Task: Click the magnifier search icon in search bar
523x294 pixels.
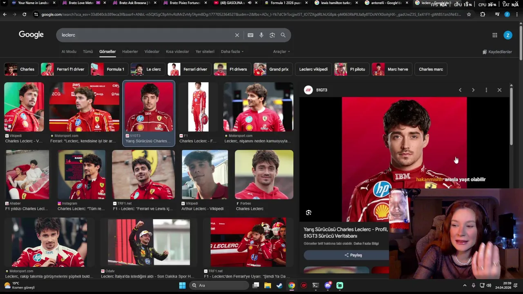Action: (x=283, y=35)
